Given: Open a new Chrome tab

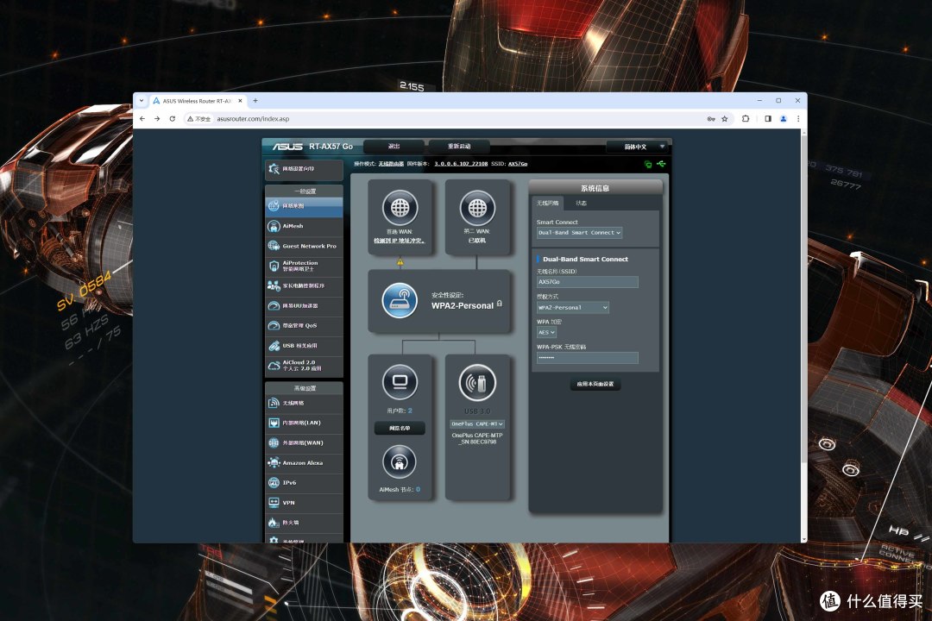Looking at the screenshot, I should pyautogui.click(x=255, y=100).
